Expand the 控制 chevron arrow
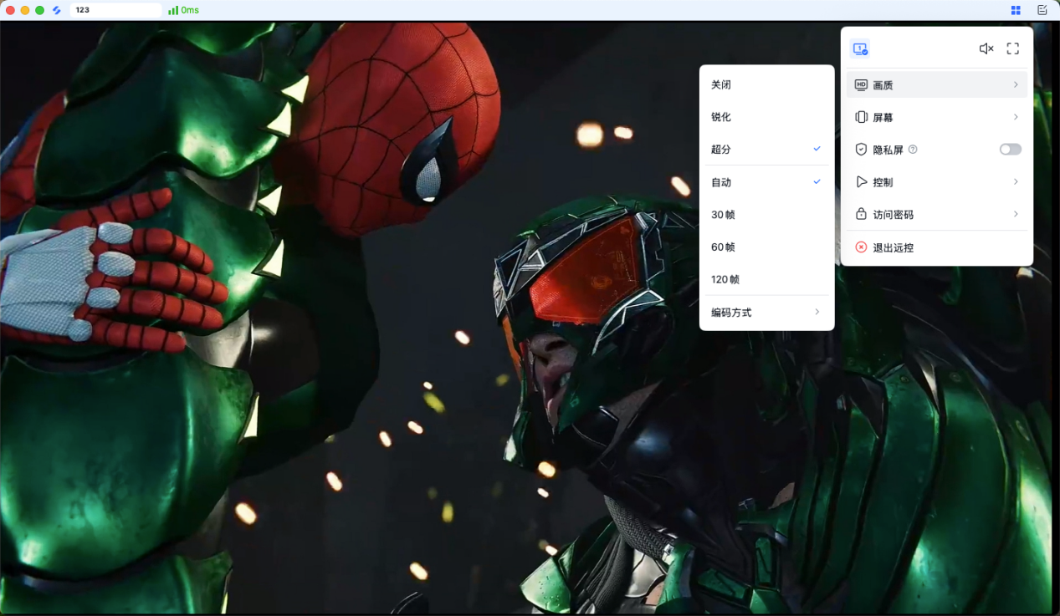The width and height of the screenshot is (1060, 616). point(1016,181)
